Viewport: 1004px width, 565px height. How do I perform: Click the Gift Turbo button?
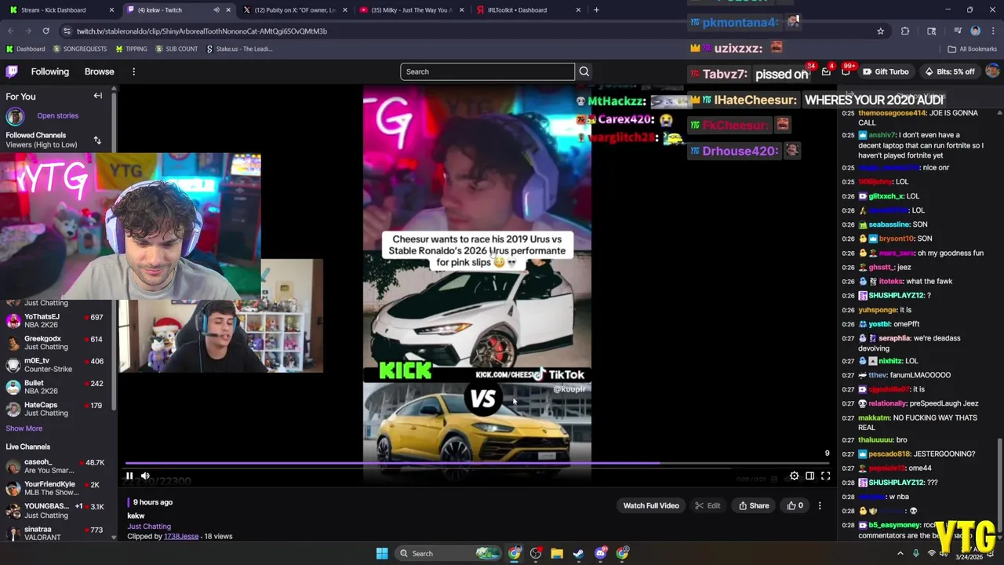coord(886,71)
